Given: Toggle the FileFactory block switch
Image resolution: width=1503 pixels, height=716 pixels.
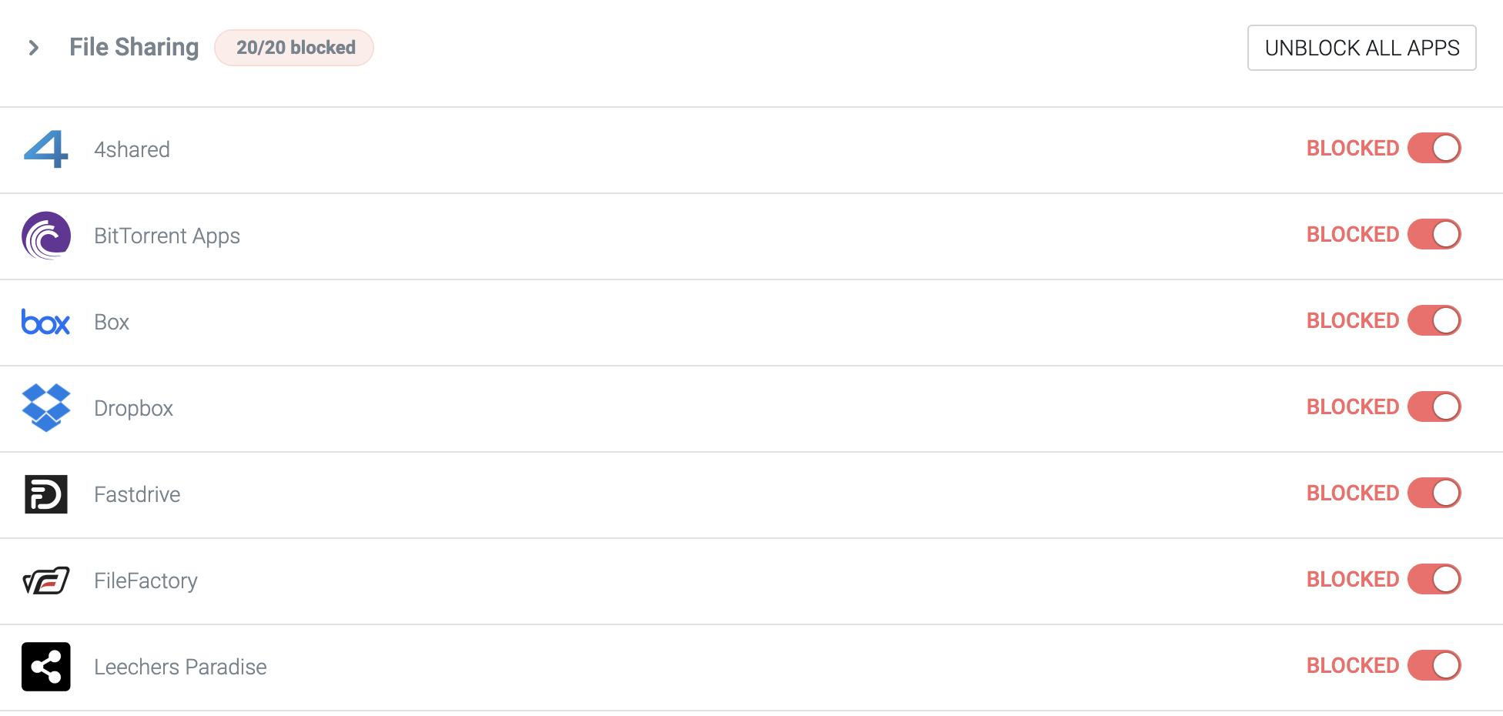Looking at the screenshot, I should click(1434, 579).
